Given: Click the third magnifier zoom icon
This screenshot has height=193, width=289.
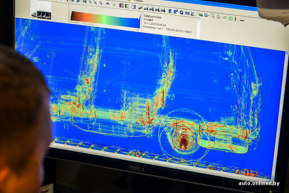Looking at the screenshot, I should click(101, 3).
